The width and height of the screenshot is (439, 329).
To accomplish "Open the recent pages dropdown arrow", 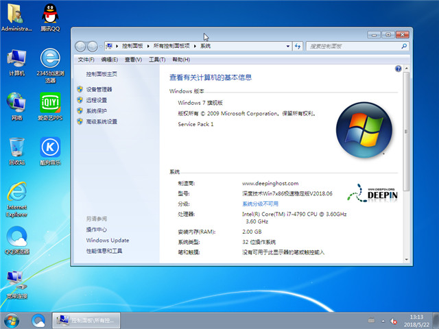I will tap(101, 47).
